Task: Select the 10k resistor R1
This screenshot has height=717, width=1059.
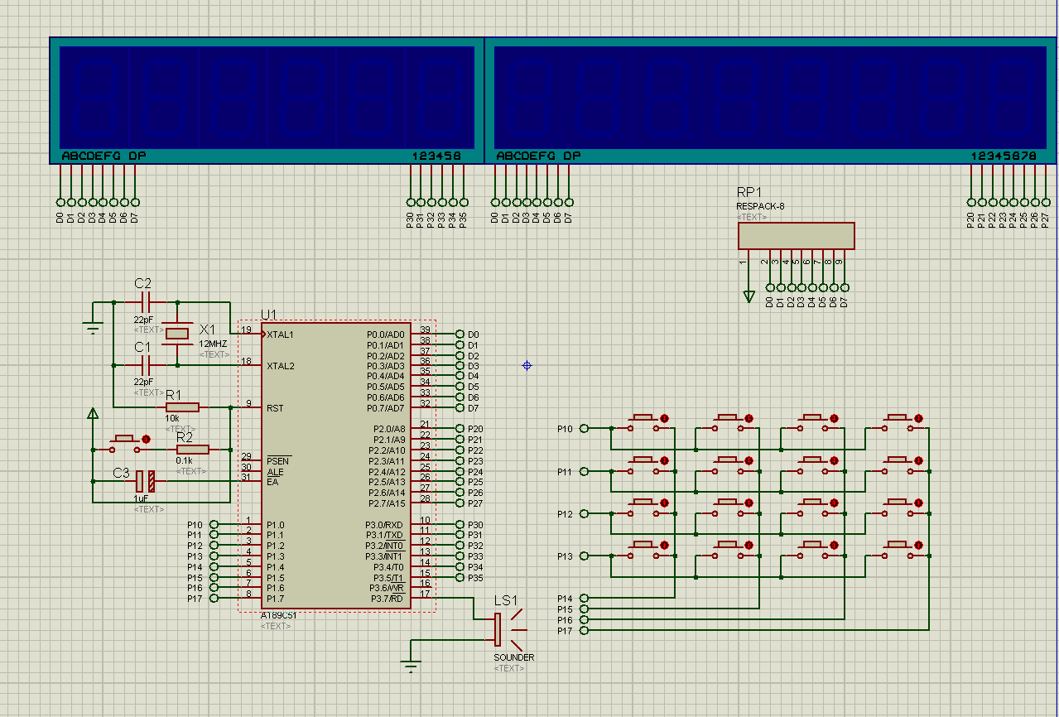Action: pyautogui.click(x=182, y=407)
